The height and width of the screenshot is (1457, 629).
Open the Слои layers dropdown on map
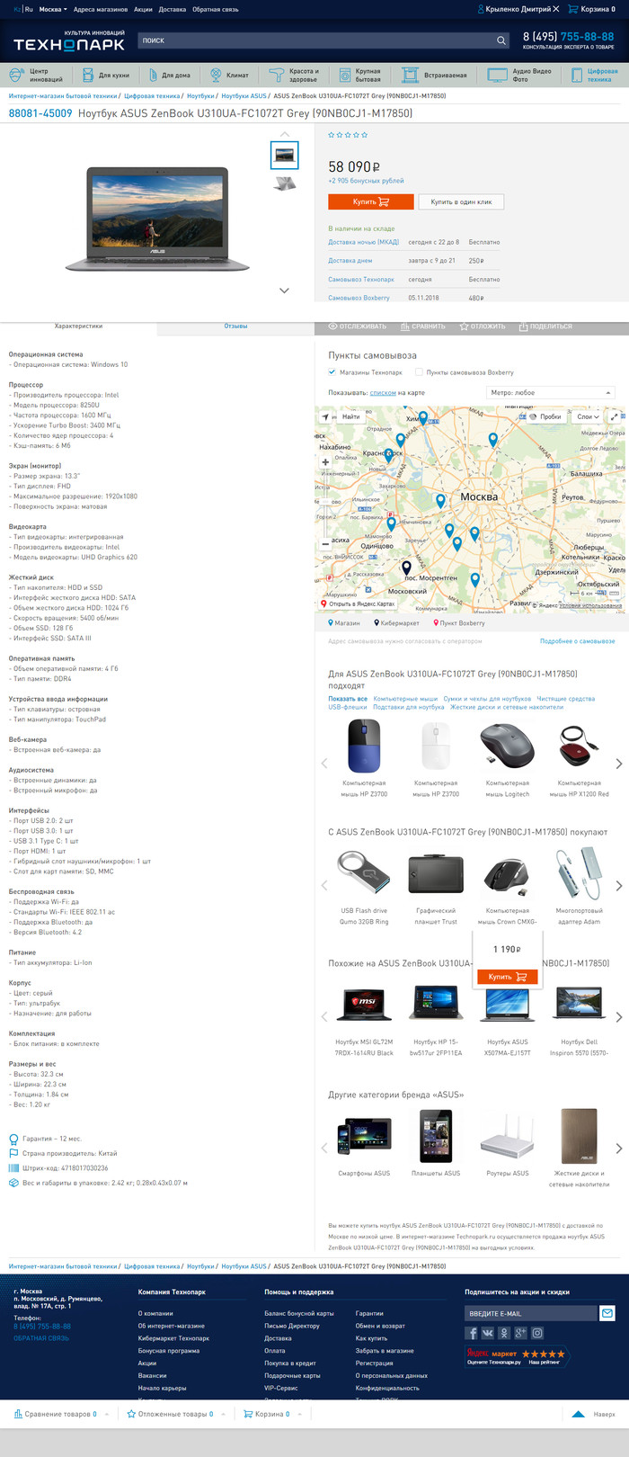587,417
